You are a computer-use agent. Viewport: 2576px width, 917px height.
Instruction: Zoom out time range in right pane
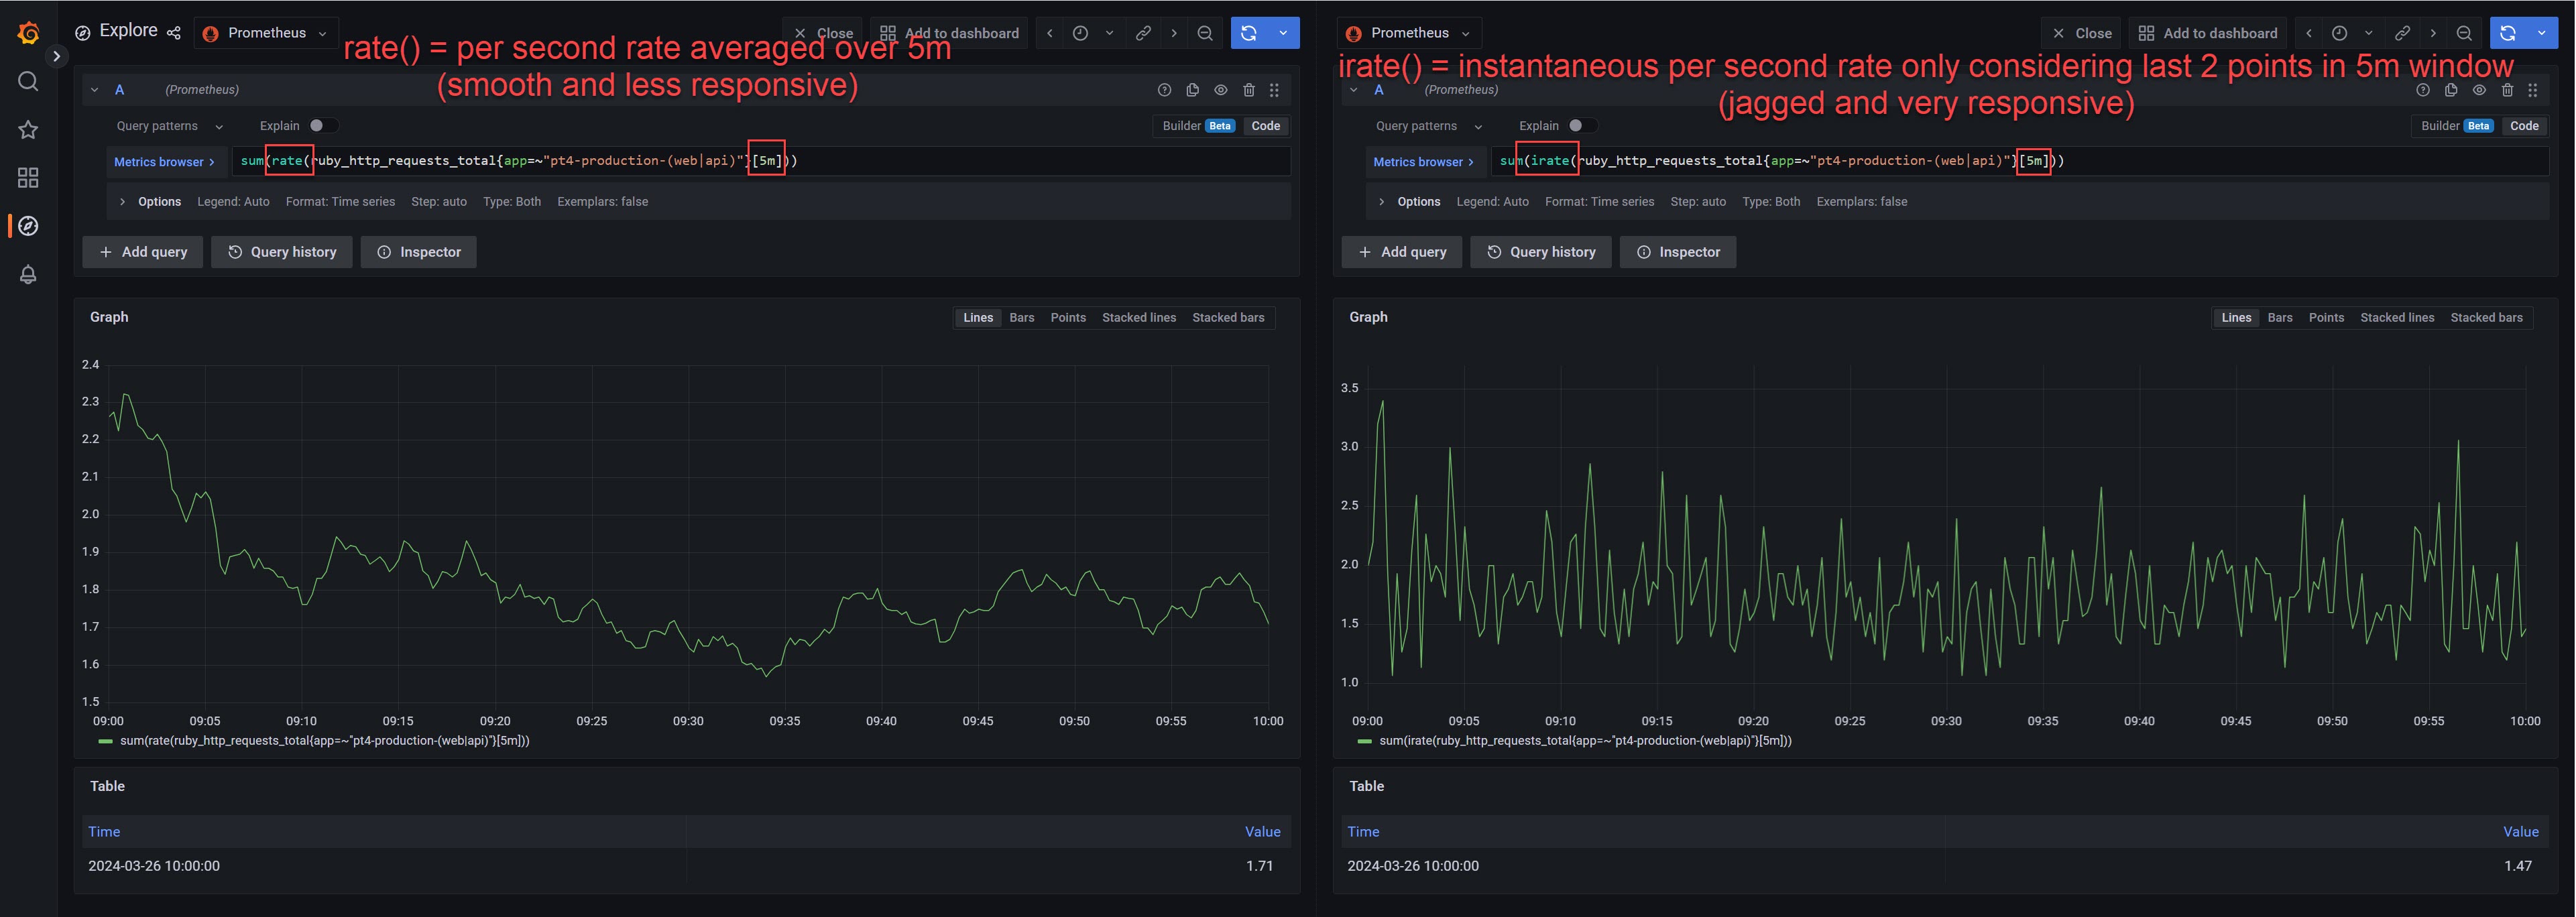(2464, 33)
